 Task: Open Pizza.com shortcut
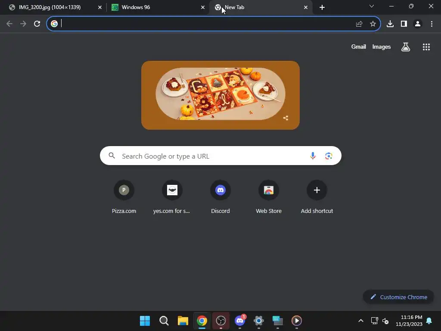pos(124,197)
